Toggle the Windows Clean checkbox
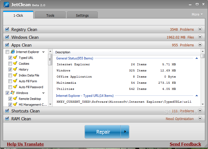Viewport: 208px width, 149px height. 7,37
